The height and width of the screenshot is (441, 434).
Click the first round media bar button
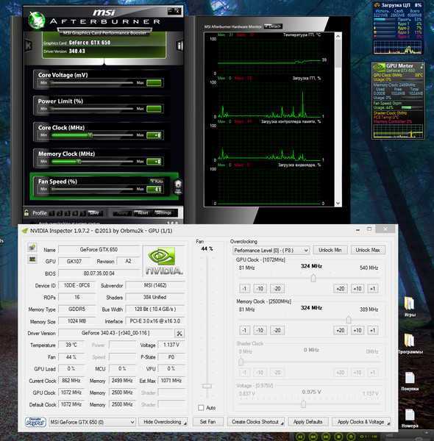(x=300, y=437)
